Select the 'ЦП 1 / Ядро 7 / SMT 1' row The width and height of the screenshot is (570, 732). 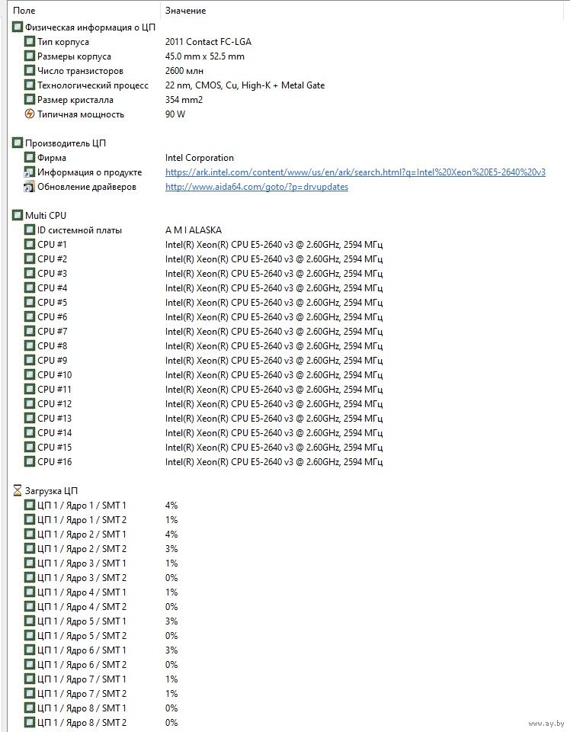(82, 679)
